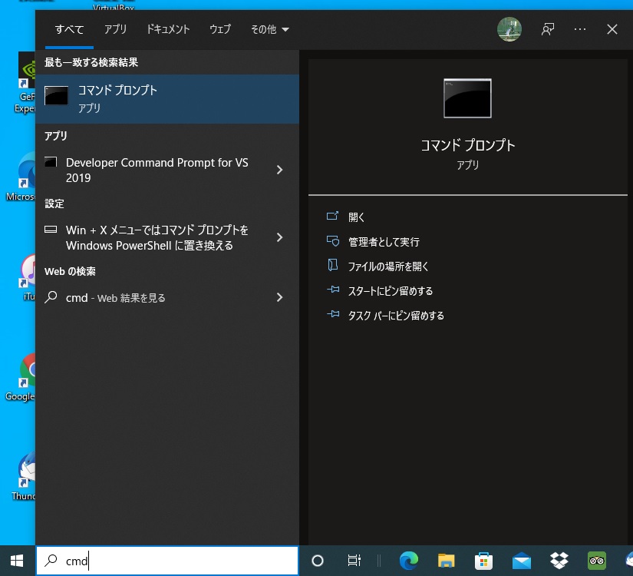Open Dropbox from taskbar

559,561
